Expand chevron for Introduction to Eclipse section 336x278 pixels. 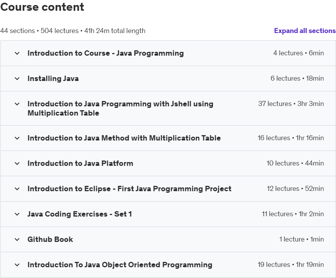(17, 189)
